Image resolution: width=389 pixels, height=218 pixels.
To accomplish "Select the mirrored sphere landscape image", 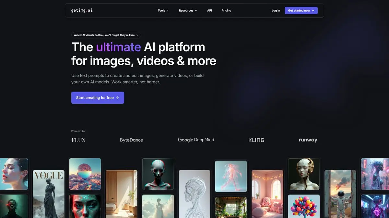I will 85,174.
